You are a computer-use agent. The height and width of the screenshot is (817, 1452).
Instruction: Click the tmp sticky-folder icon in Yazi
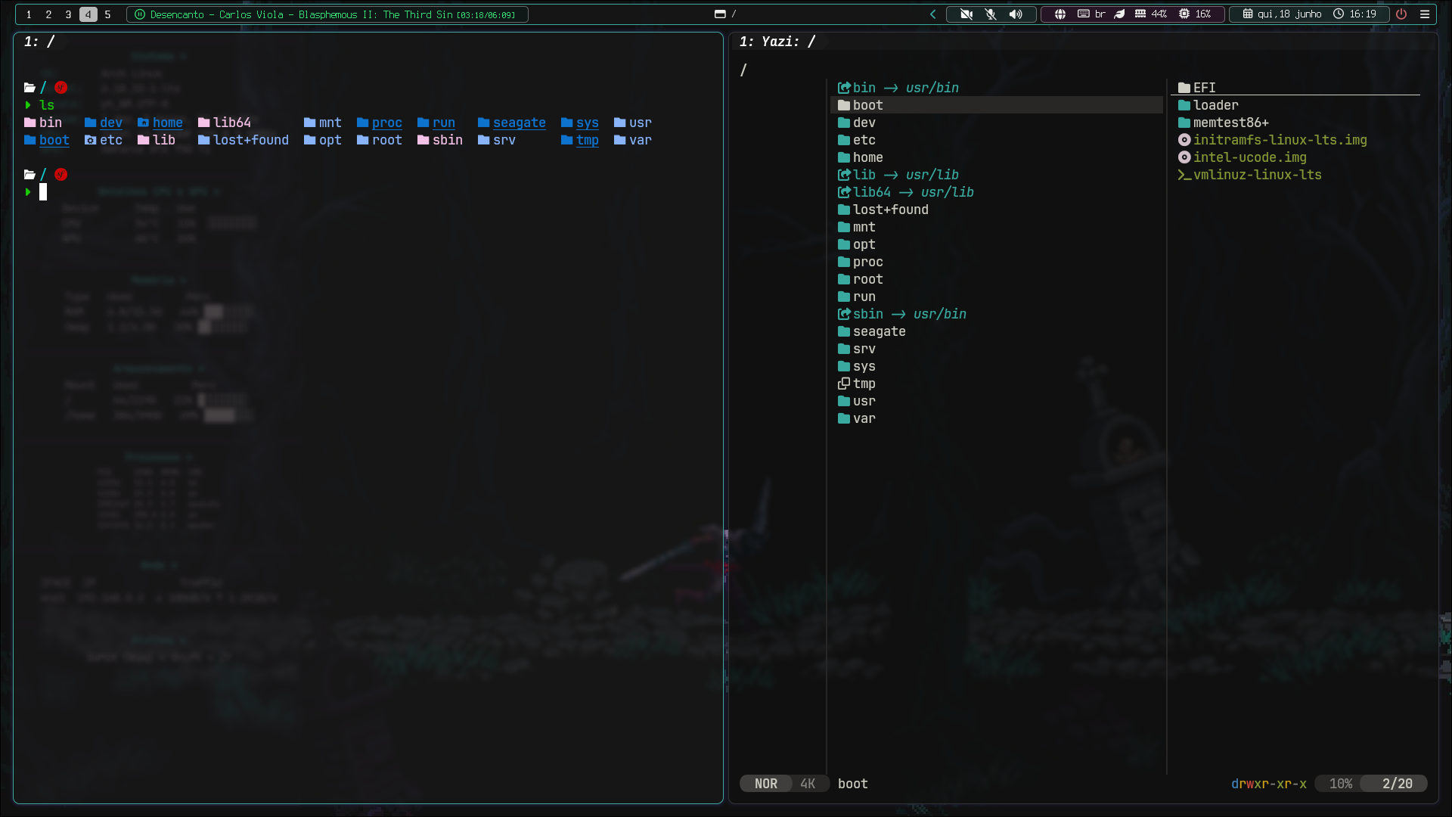[x=844, y=384]
